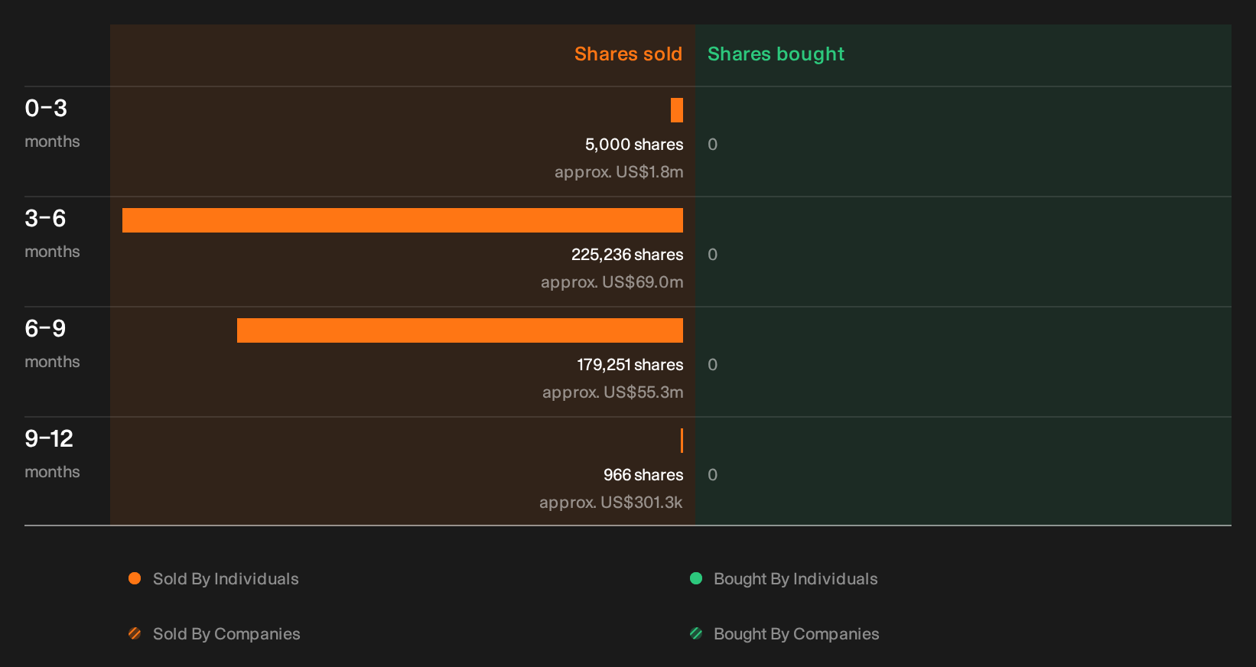
Task: Click the approx. US$1.8m value
Action: (619, 172)
